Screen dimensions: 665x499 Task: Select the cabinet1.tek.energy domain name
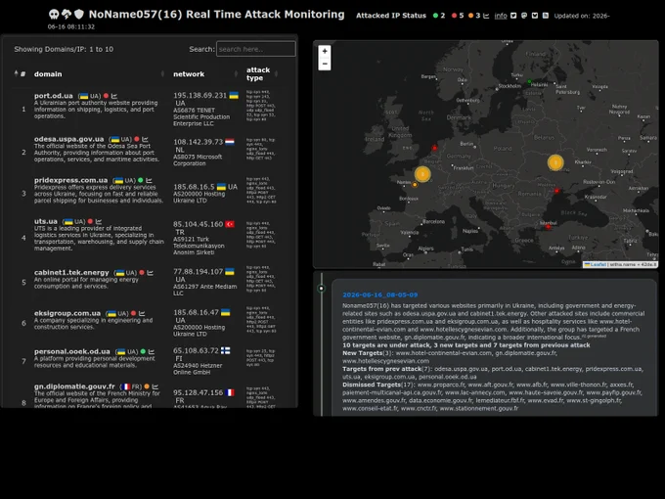pos(71,272)
